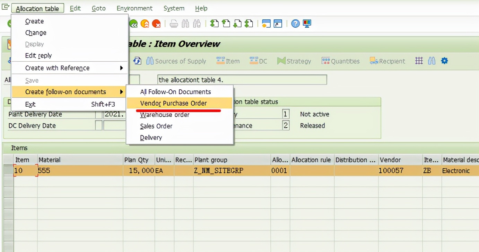The image size is (479, 252).
Task: Go to previous page icon
Action: [226, 24]
